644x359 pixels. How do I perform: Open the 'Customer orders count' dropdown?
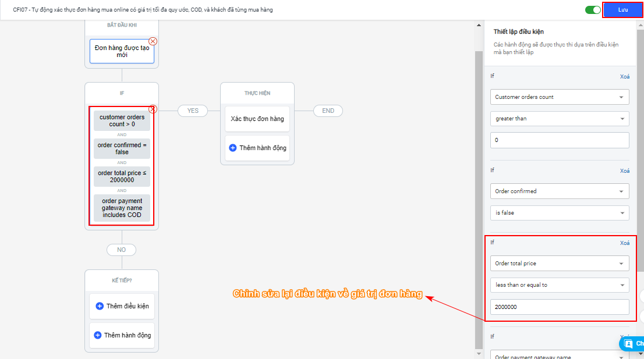click(x=560, y=97)
